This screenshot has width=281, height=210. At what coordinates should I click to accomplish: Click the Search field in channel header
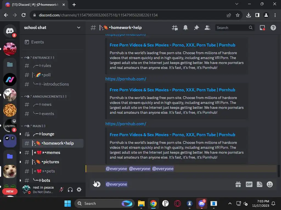(x=235, y=28)
